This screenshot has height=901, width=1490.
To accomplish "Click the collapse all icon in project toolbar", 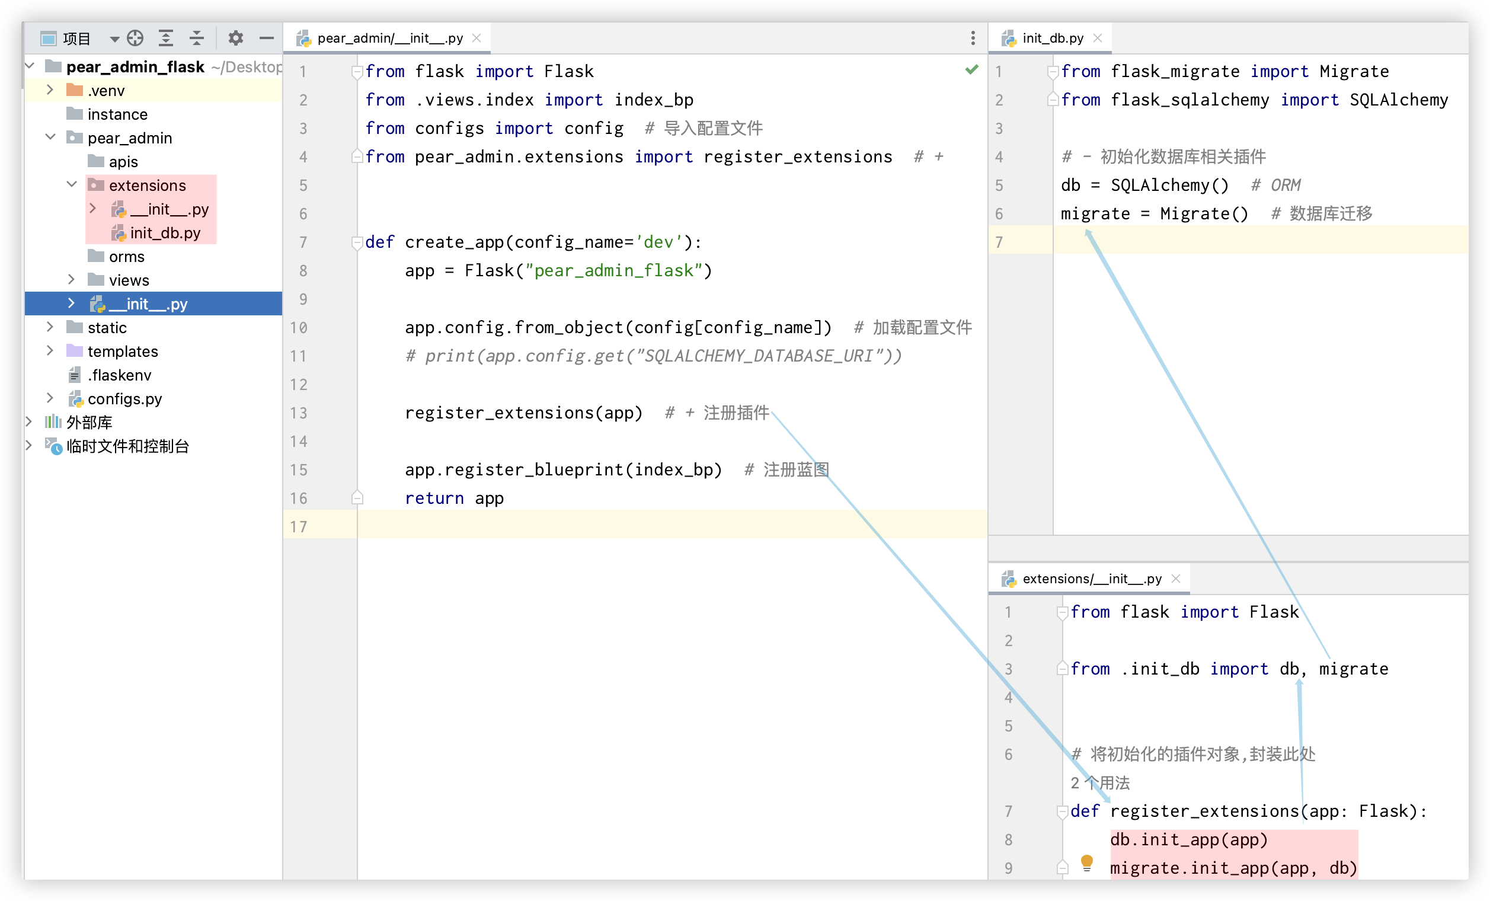I will click(197, 39).
